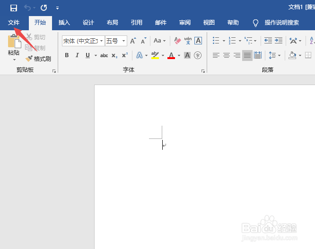Toggle italic formatting (I)

tap(77, 55)
